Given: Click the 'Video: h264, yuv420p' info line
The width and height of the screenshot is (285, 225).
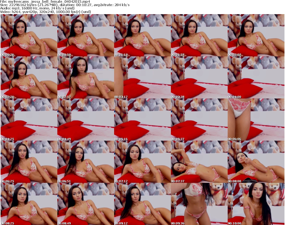Looking at the screenshot, I should point(45,12).
